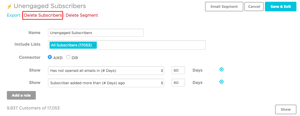This screenshot has width=300, height=116.
Task: Click the Save & Exit button
Action: click(x=280, y=7)
